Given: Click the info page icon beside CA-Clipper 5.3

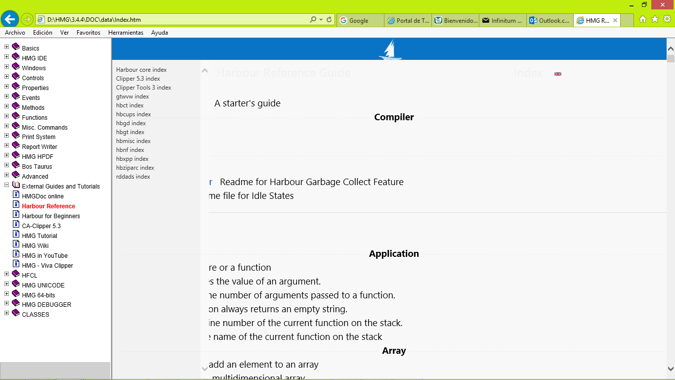Looking at the screenshot, I should coord(16,225).
